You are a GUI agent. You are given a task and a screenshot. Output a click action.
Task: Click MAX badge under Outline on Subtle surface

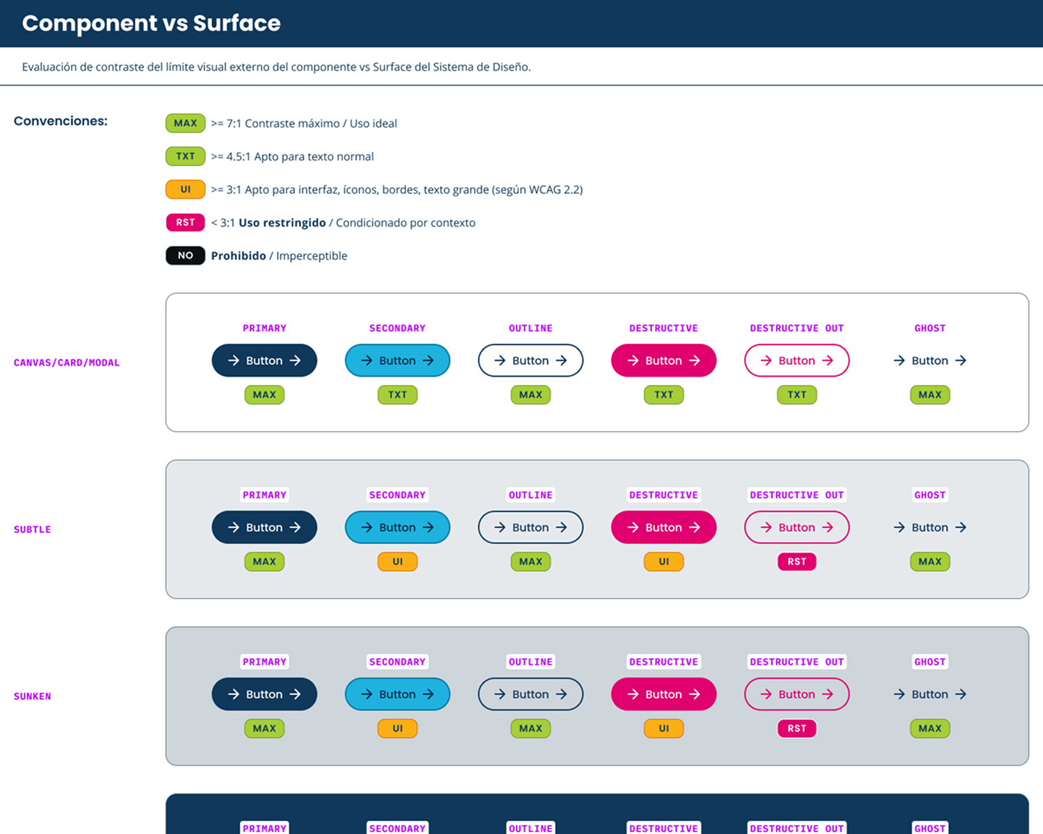(x=531, y=562)
